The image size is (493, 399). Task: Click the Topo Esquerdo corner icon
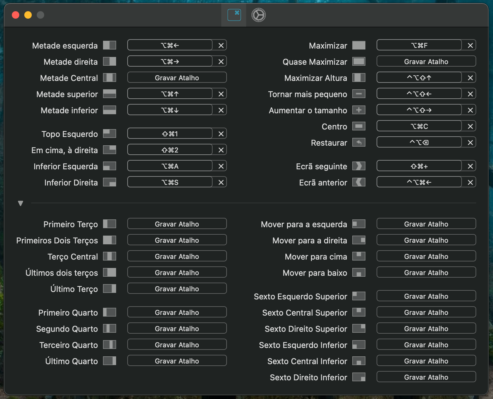coord(110,134)
